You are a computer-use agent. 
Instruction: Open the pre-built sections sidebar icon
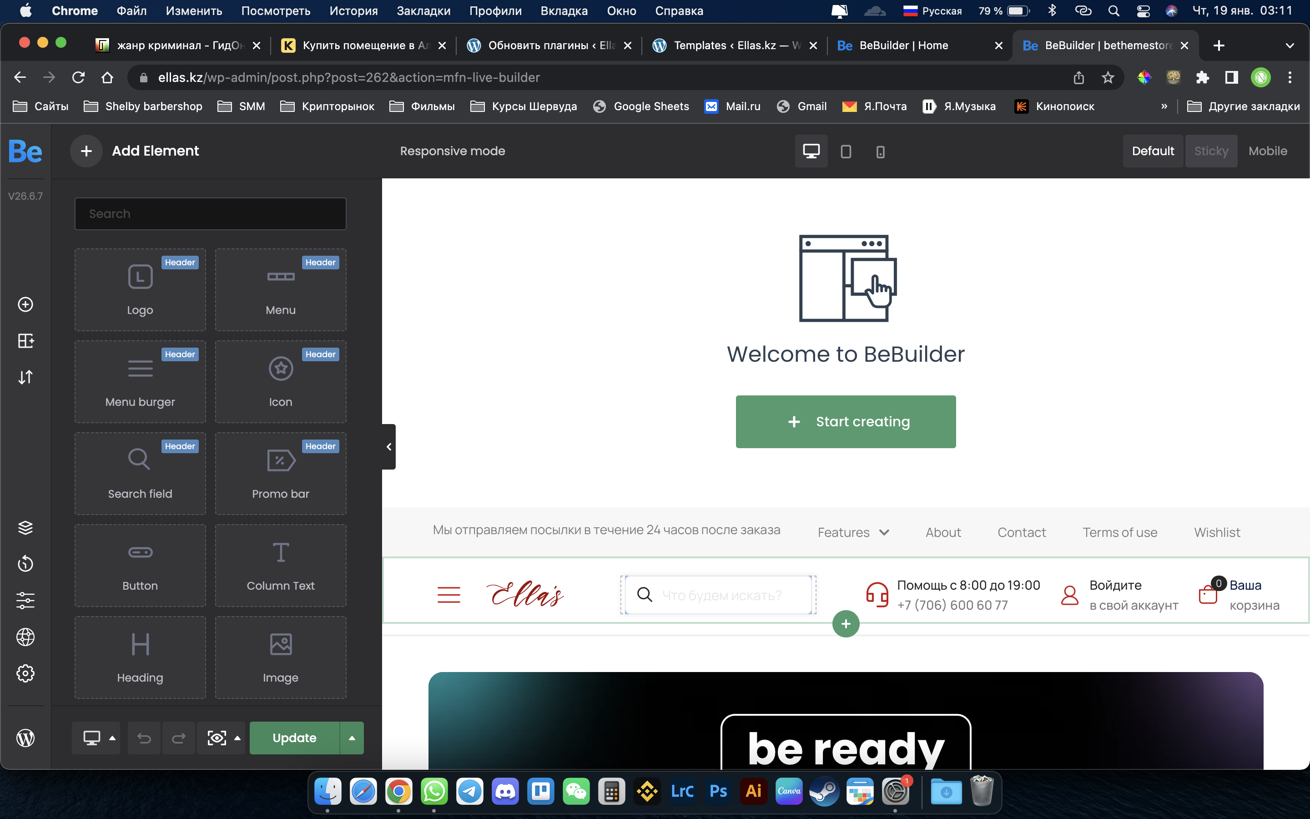pos(25,341)
